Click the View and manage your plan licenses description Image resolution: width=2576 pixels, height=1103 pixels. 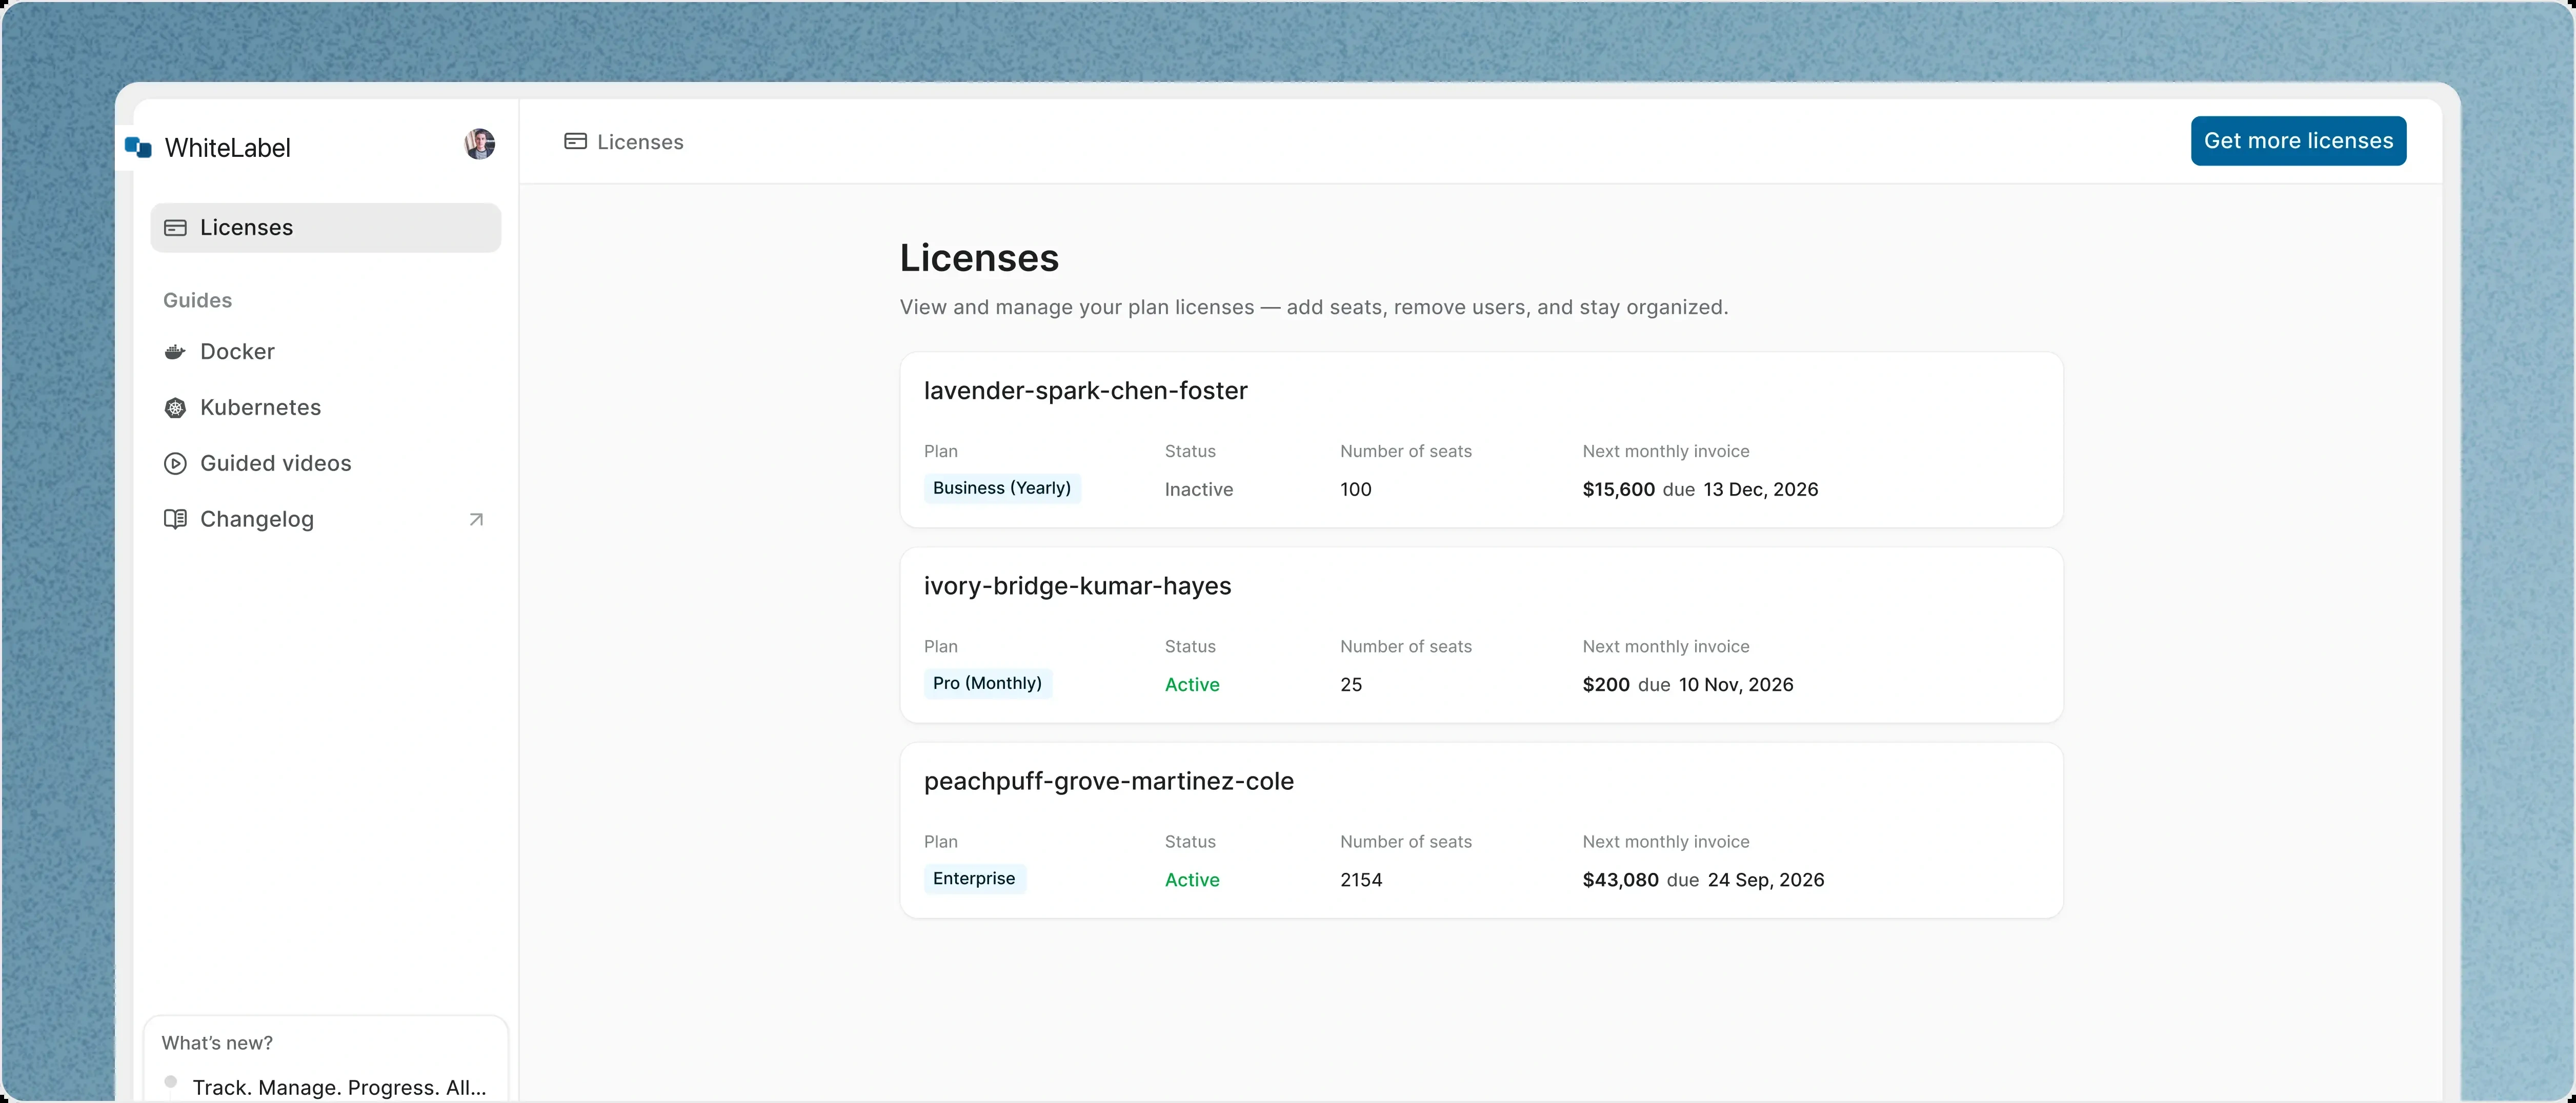pos(1313,307)
